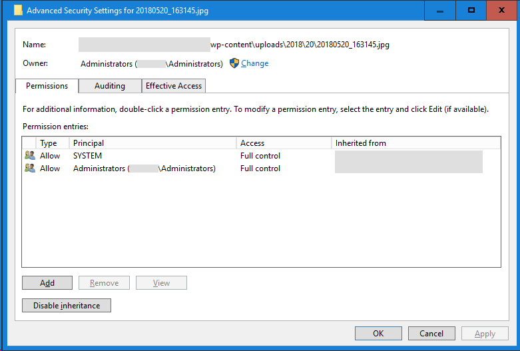Viewport: 520px width, 351px height.
Task: Select the Administrators principal entry
Action: (144, 169)
